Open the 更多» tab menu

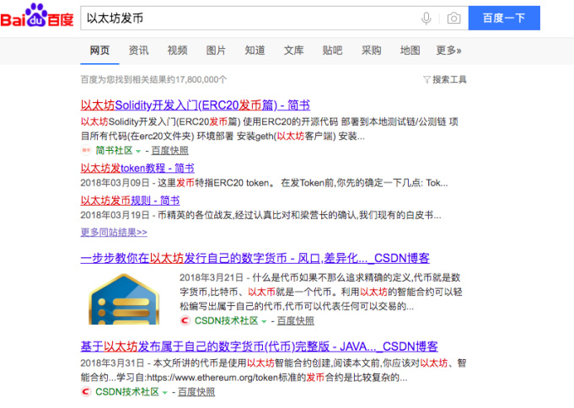tap(448, 51)
